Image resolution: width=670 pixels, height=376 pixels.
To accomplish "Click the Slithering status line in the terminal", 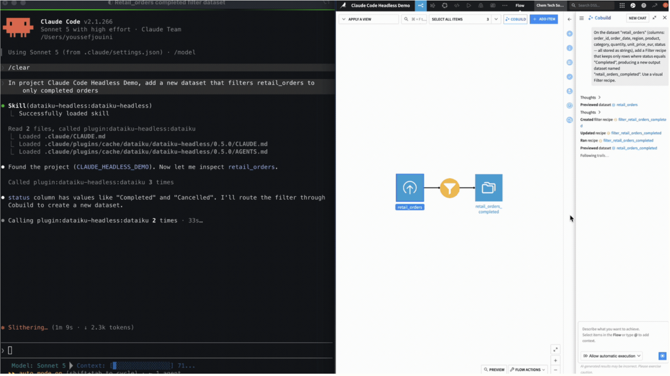I will coord(67,327).
